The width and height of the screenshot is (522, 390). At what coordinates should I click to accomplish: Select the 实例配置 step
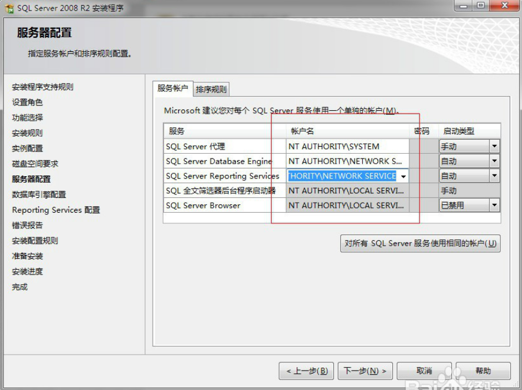pyautogui.click(x=27, y=148)
